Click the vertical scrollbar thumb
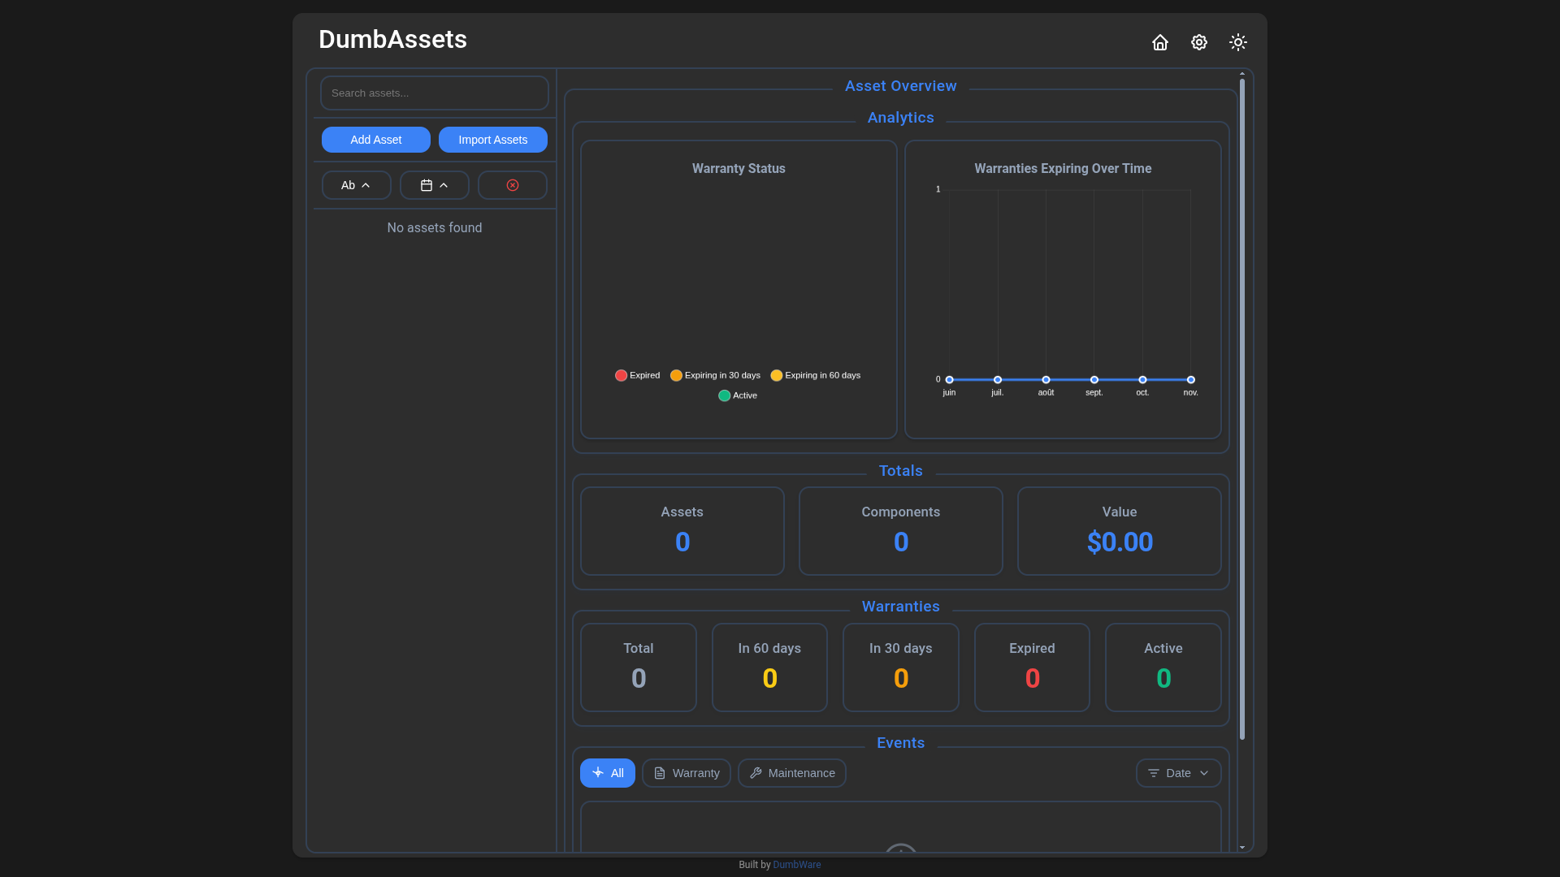The image size is (1560, 877). click(x=1242, y=409)
